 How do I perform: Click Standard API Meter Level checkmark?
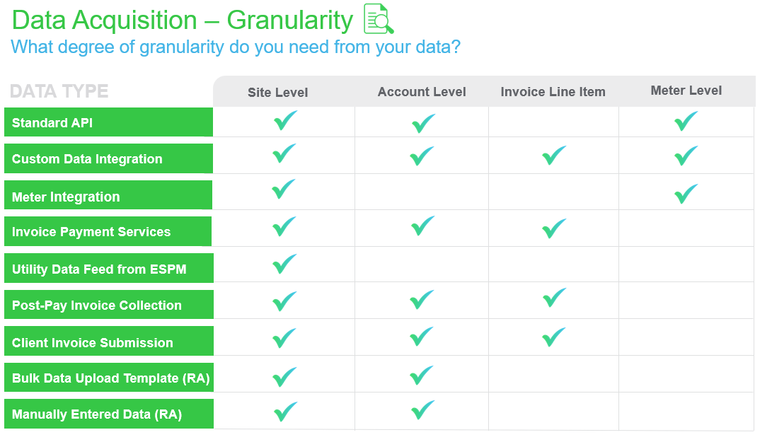[x=686, y=122]
